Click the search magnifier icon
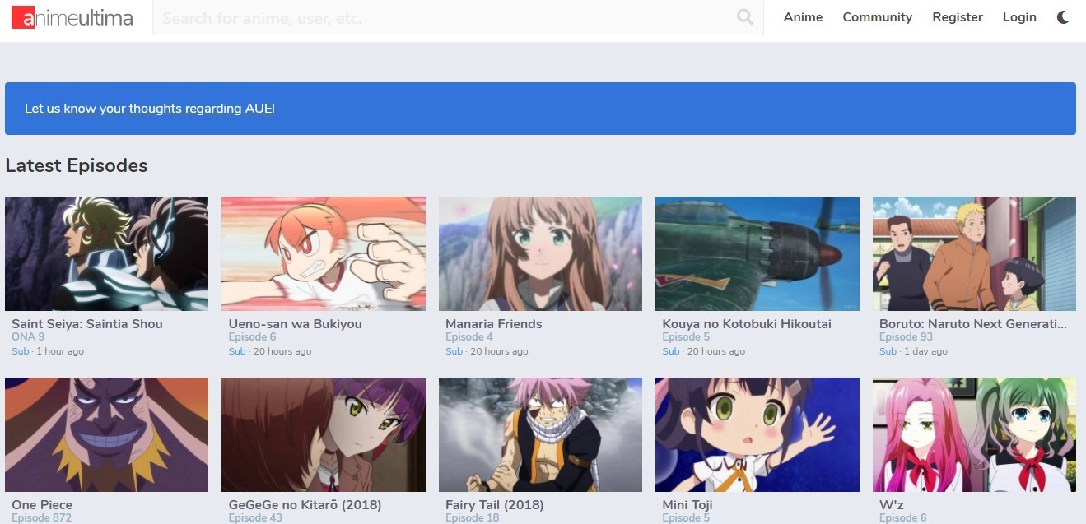The height and width of the screenshot is (524, 1086). point(744,17)
